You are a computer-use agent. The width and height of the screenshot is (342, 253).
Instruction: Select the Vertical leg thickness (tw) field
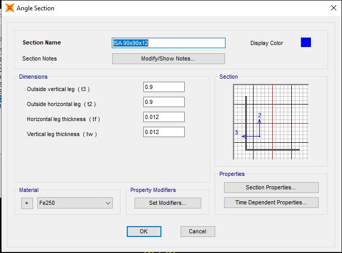click(x=163, y=132)
